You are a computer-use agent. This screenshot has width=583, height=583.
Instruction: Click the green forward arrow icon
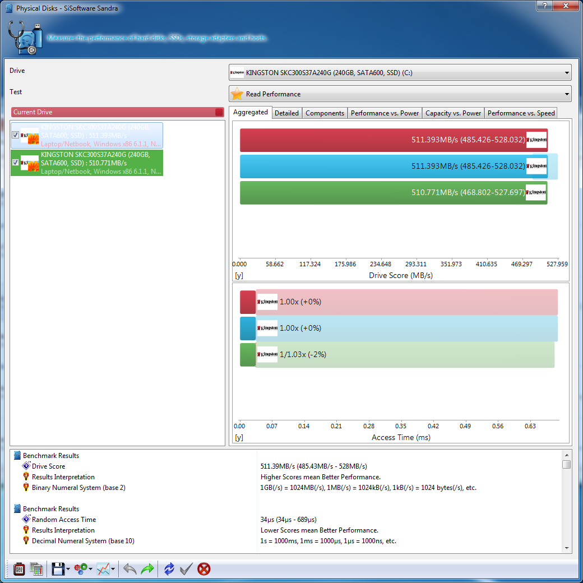pos(147,569)
